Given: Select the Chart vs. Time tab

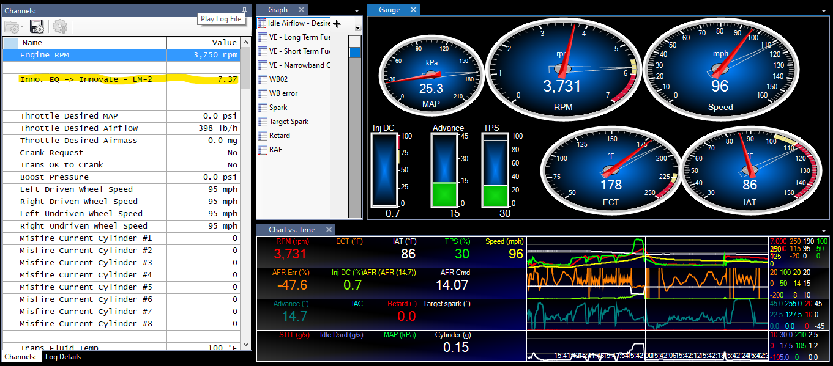Looking at the screenshot, I should pos(291,230).
